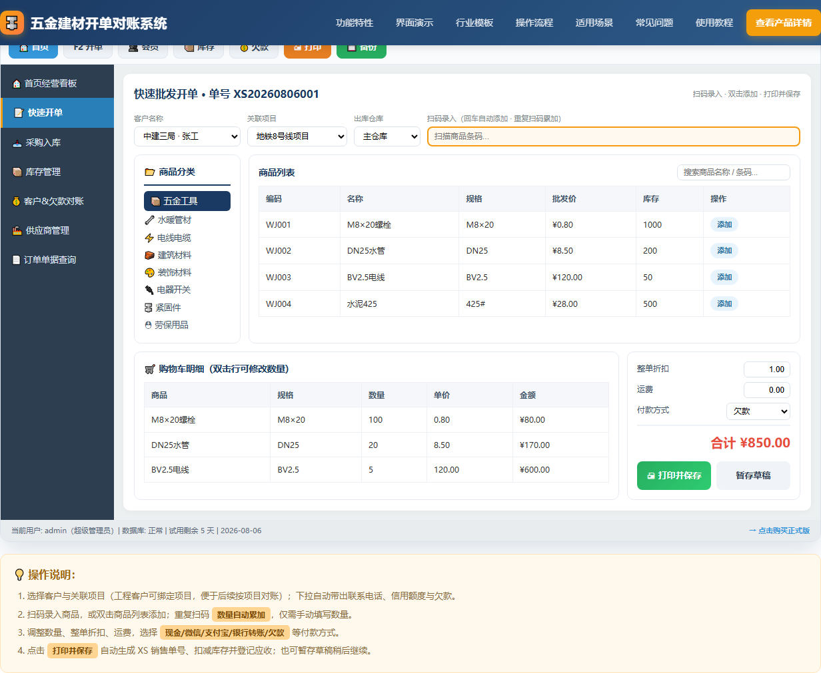Click the lightning icon of 电线电缆
The width and height of the screenshot is (821, 673).
pos(149,238)
